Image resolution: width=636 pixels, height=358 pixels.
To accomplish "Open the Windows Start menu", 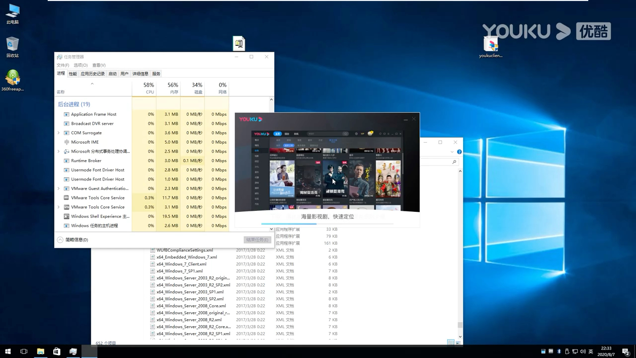I will pos(7,352).
